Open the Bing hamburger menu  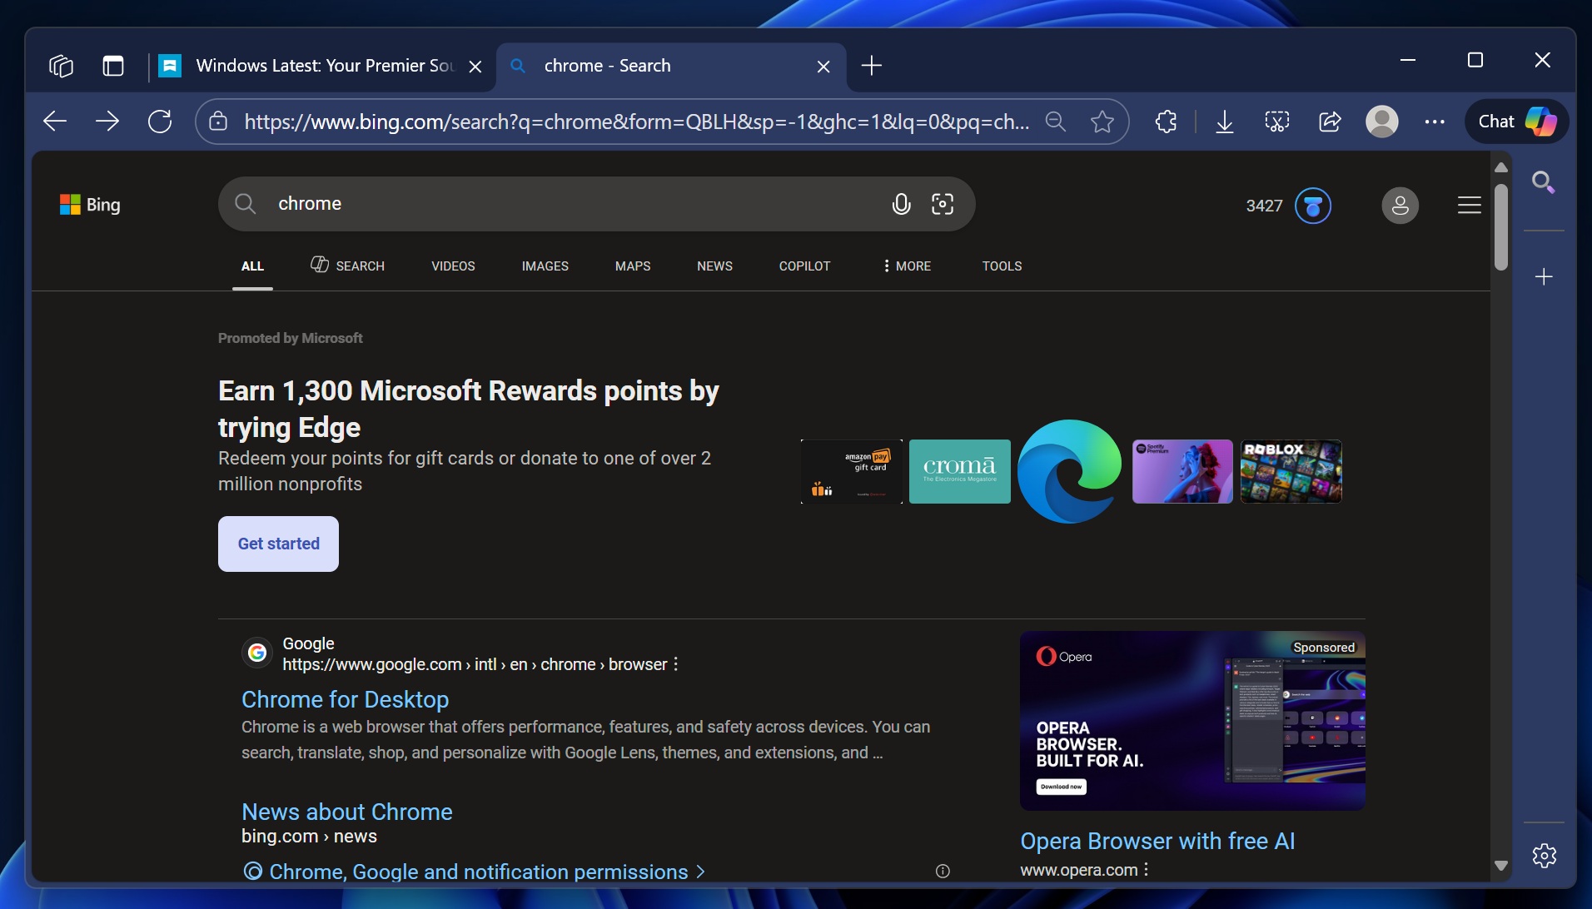click(1469, 205)
